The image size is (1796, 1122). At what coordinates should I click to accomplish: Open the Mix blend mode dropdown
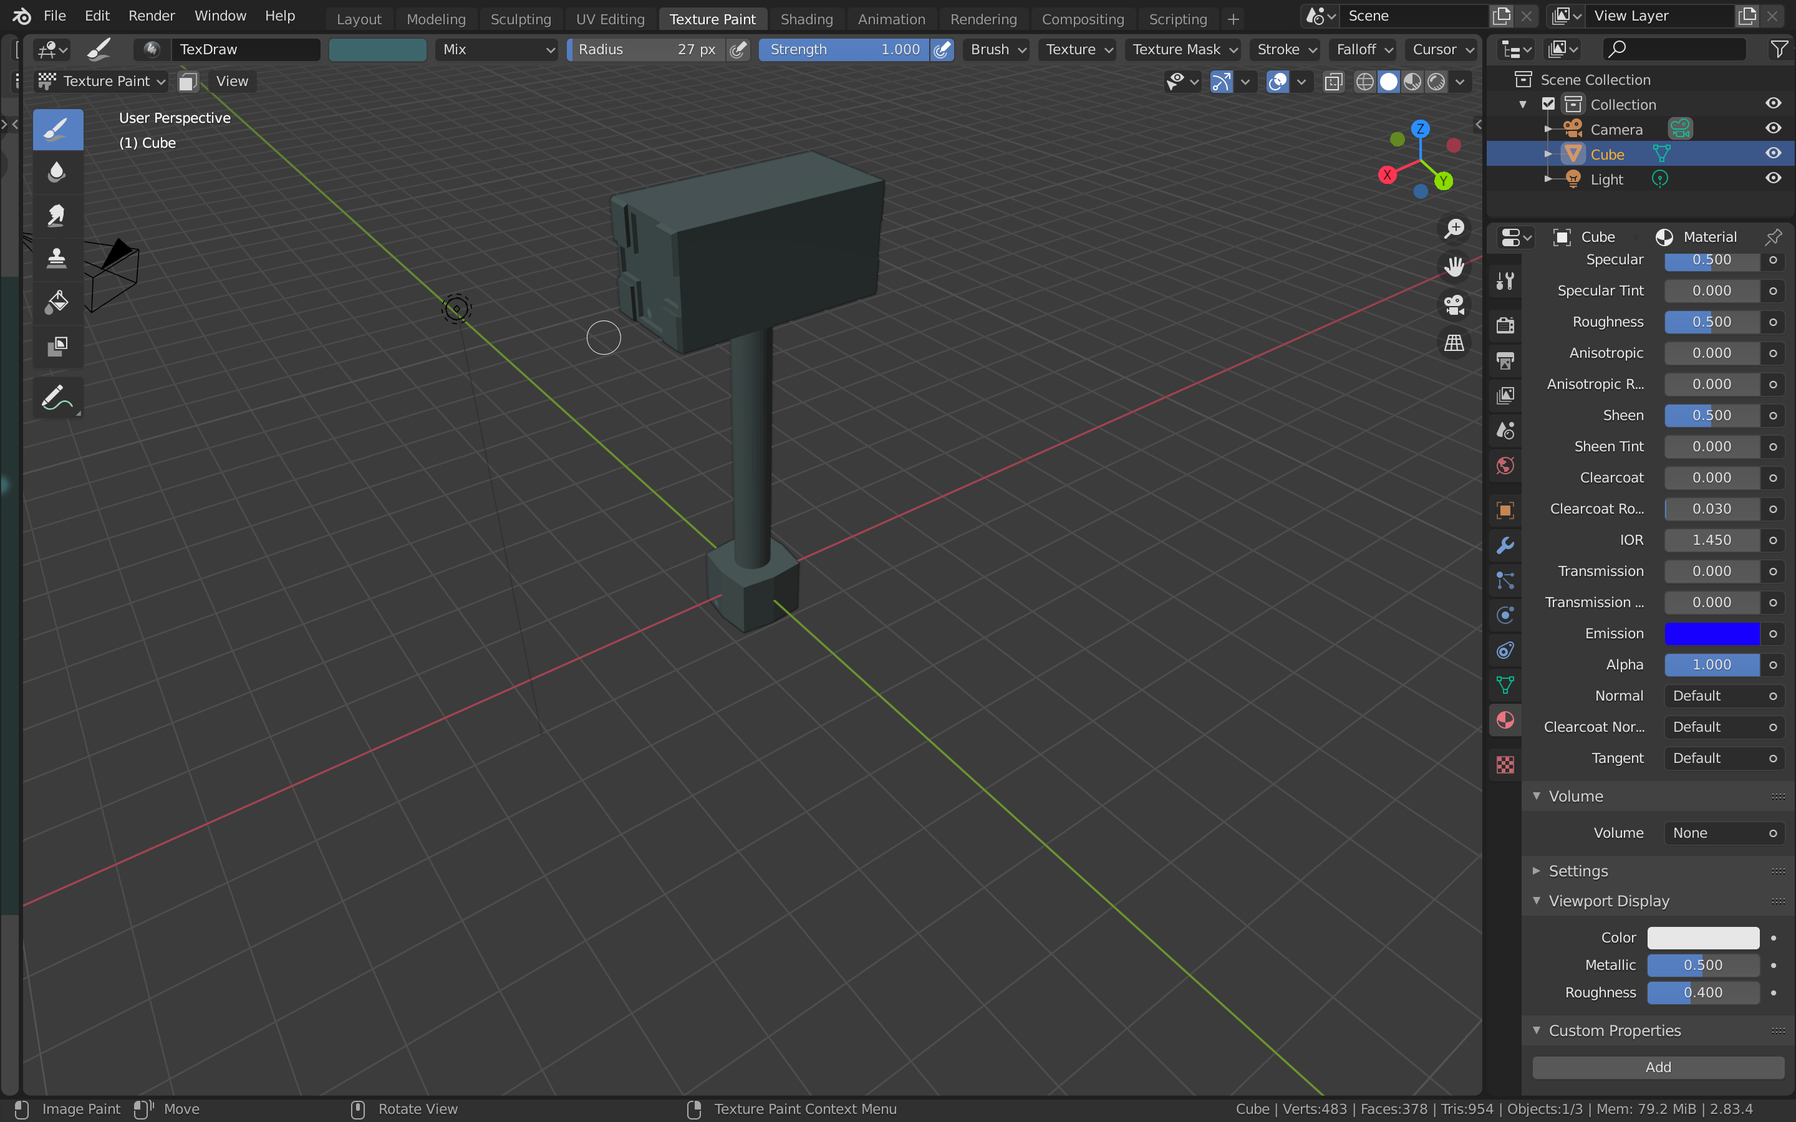pos(496,50)
